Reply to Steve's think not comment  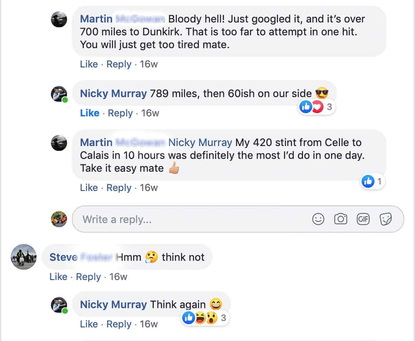[x=88, y=277]
